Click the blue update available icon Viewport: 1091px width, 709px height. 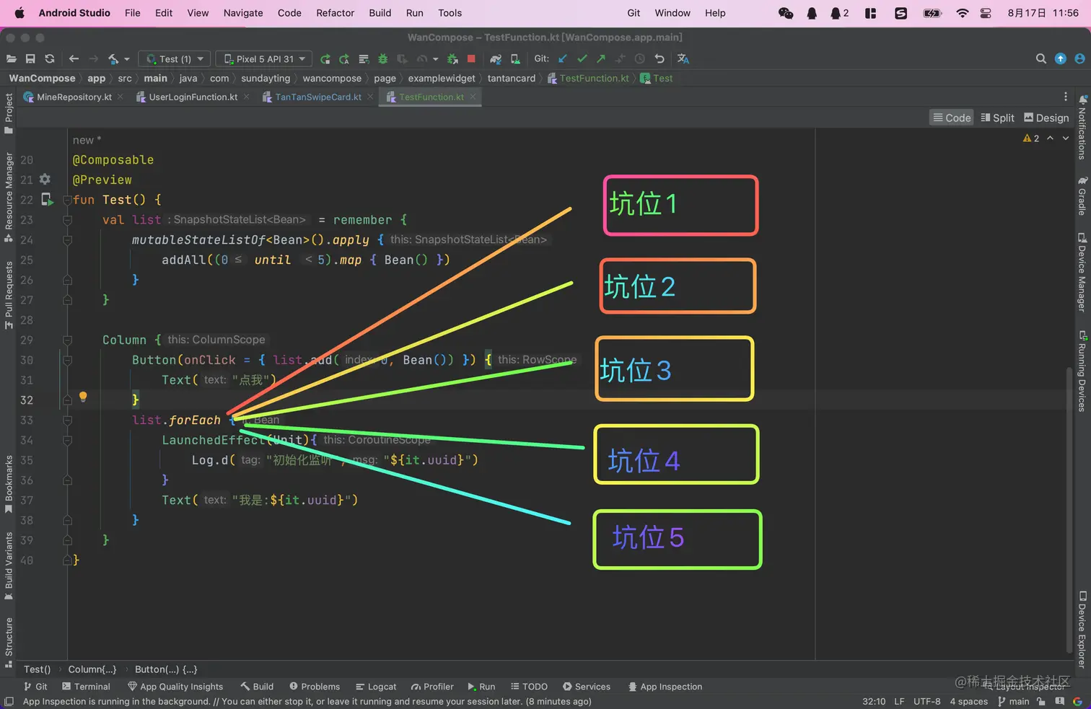point(1060,59)
